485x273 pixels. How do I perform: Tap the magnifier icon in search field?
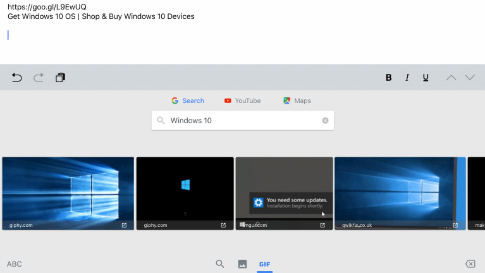(x=161, y=120)
